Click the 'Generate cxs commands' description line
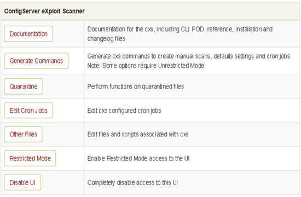This screenshot has height=197, width=301. point(188,56)
